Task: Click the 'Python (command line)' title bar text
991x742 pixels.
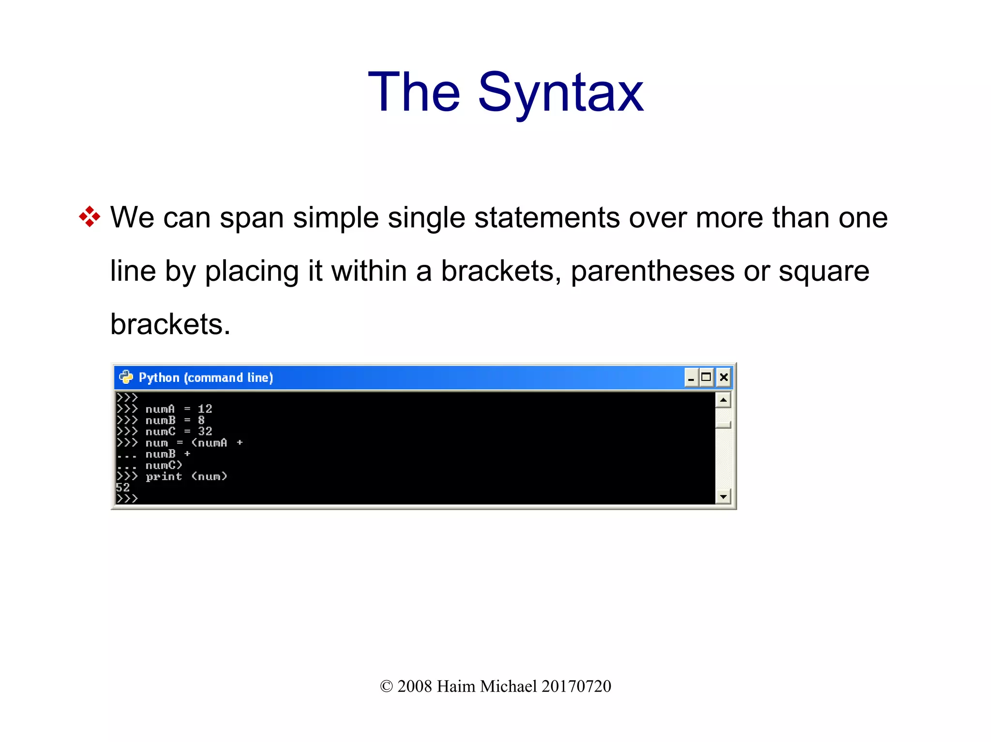Action: pyautogui.click(x=206, y=378)
